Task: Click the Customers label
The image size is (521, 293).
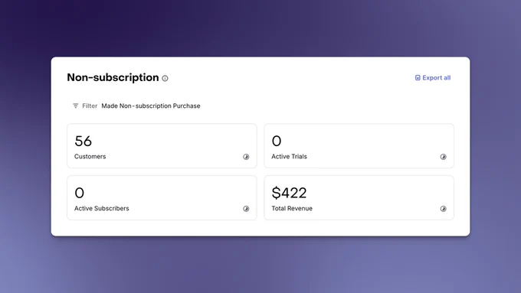Action: coord(90,157)
